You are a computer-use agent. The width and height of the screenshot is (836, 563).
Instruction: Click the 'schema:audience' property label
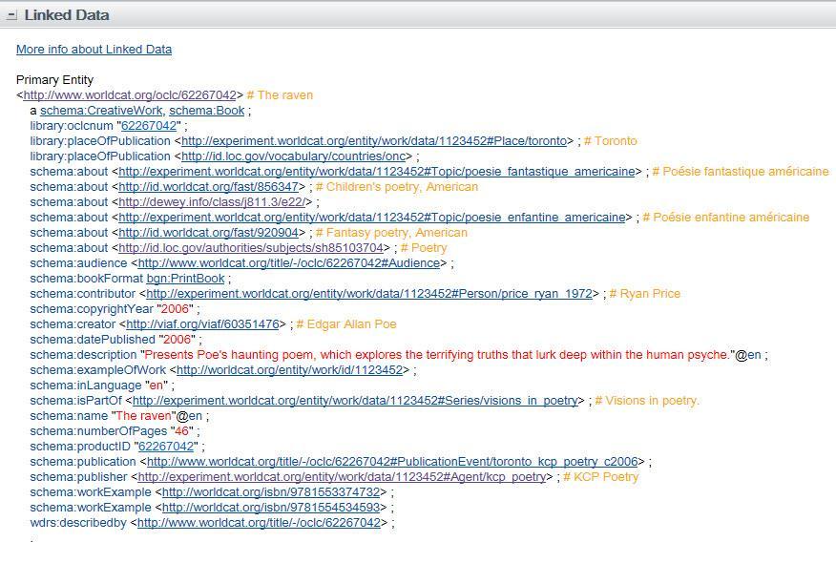point(78,263)
